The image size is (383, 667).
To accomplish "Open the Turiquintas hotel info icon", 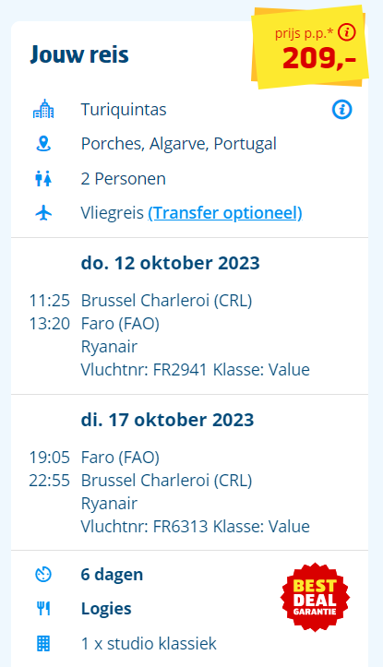I will click(341, 110).
